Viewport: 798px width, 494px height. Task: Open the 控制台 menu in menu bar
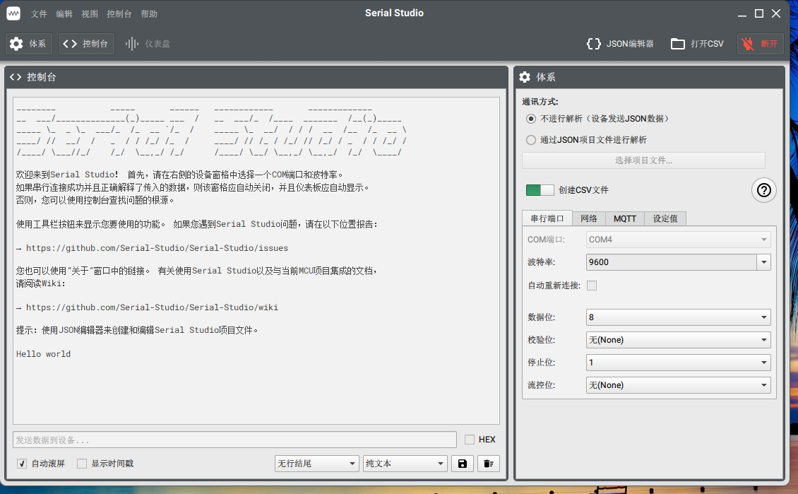pos(119,13)
